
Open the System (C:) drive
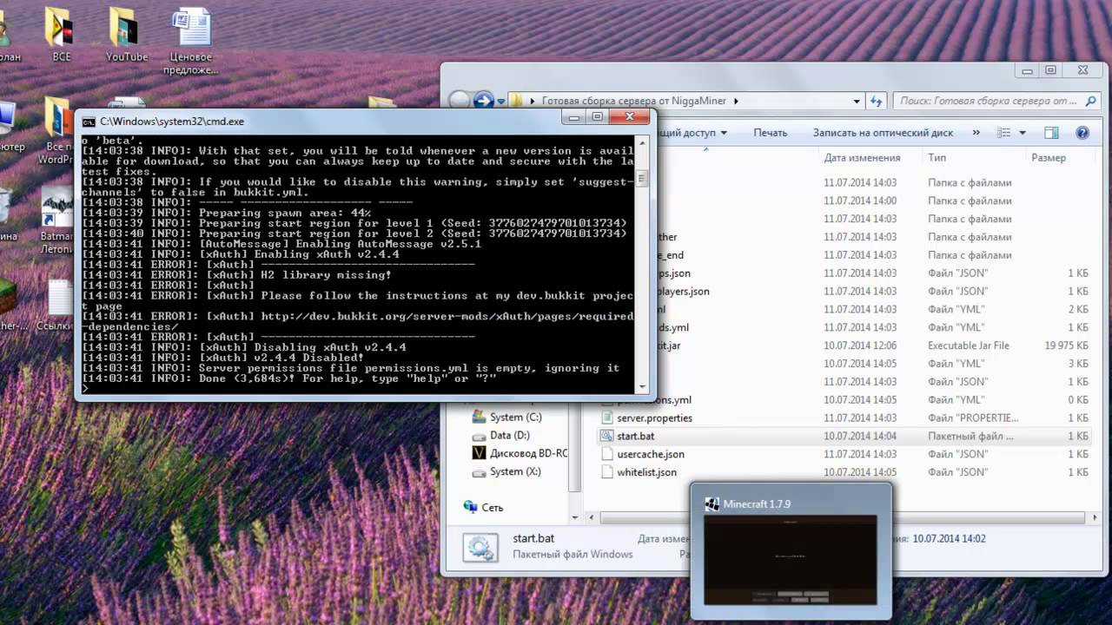pyautogui.click(x=506, y=418)
